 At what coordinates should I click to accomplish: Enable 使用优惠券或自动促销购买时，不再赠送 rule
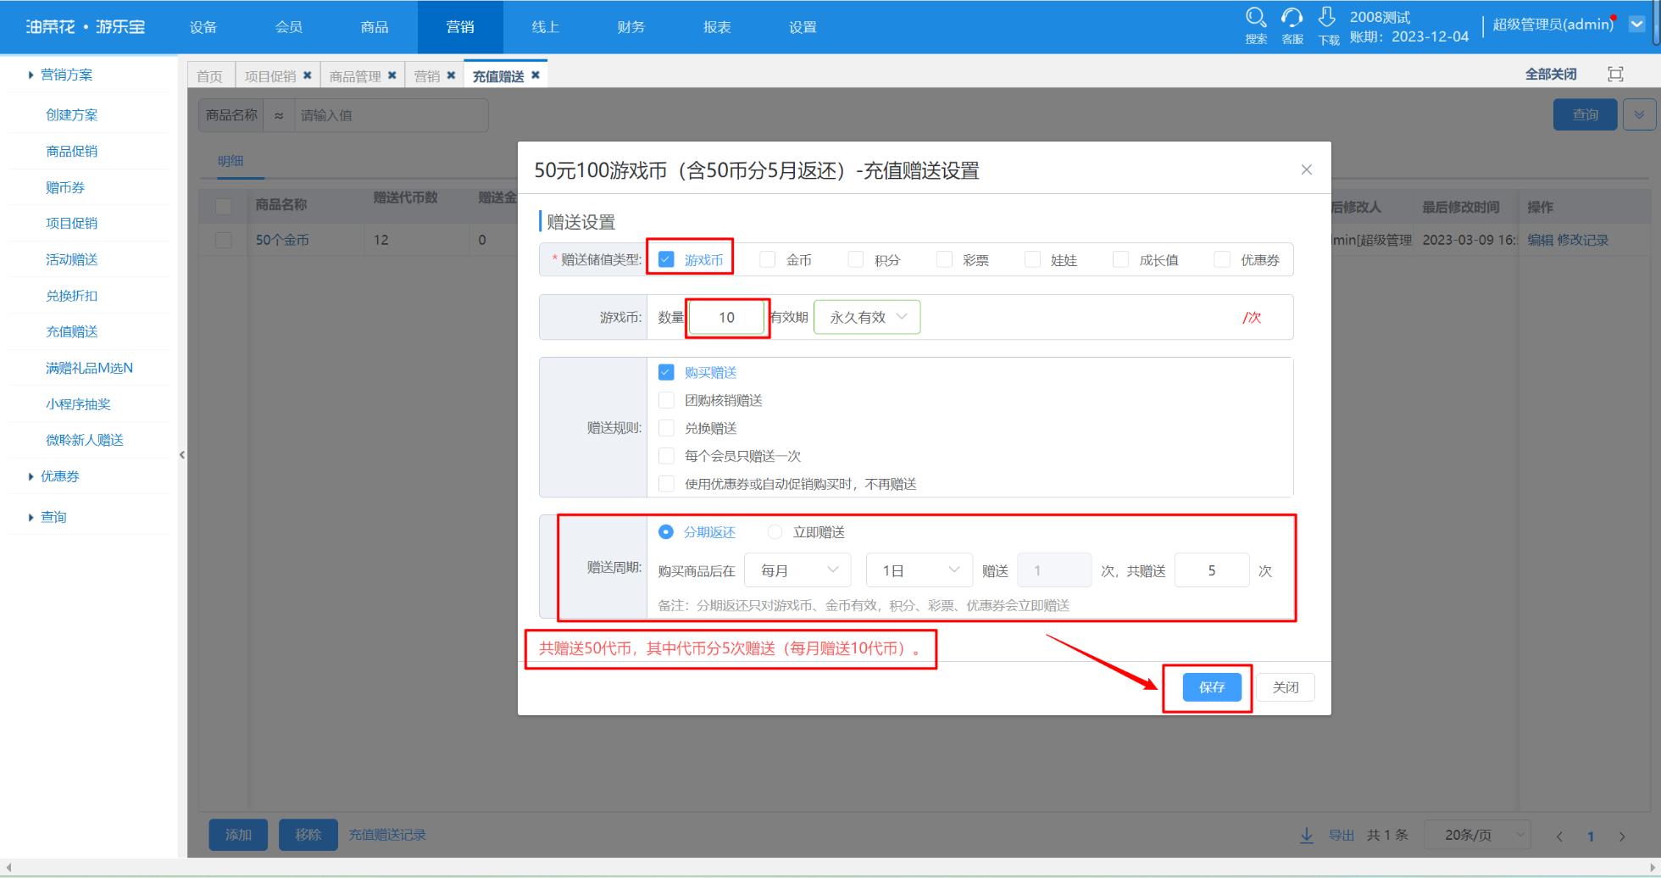(666, 484)
